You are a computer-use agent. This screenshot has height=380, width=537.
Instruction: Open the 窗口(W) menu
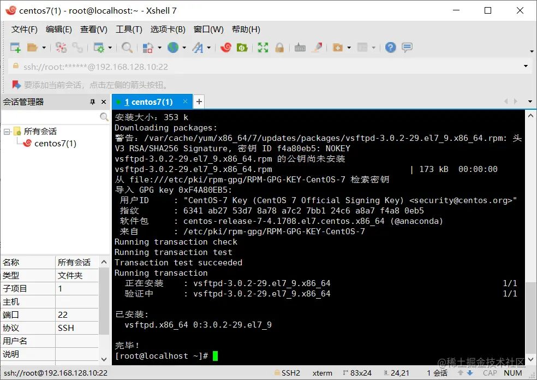point(208,29)
